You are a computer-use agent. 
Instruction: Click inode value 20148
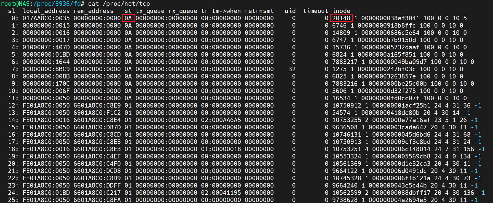[341, 18]
